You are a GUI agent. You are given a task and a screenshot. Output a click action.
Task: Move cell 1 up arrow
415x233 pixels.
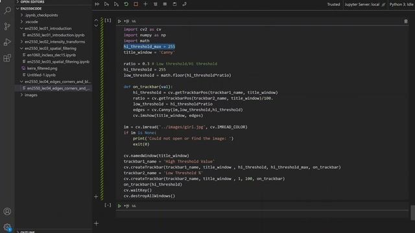(96, 20)
